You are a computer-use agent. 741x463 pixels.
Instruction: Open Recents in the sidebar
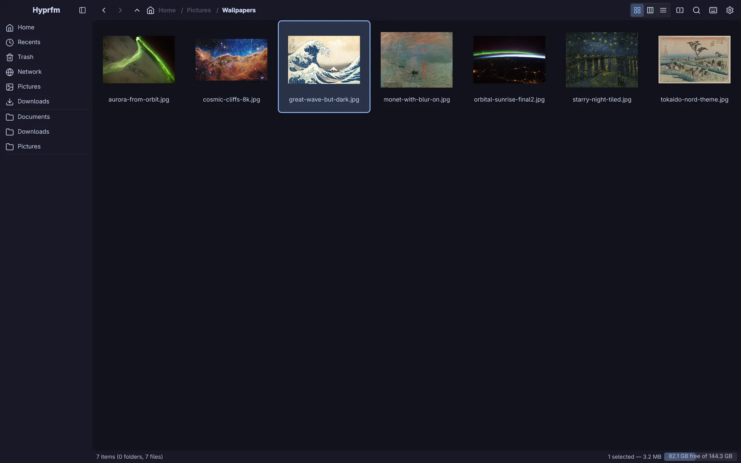click(x=46, y=42)
